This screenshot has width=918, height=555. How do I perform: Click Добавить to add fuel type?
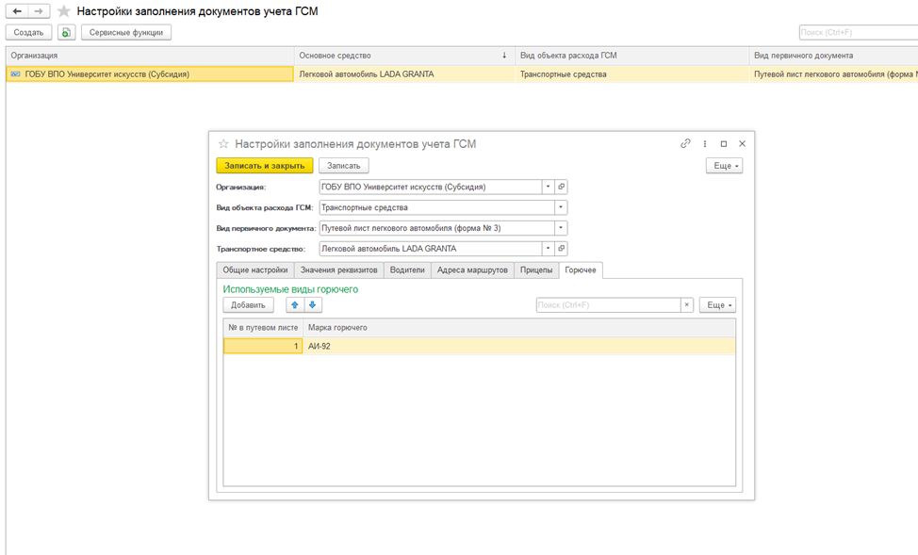tap(248, 305)
